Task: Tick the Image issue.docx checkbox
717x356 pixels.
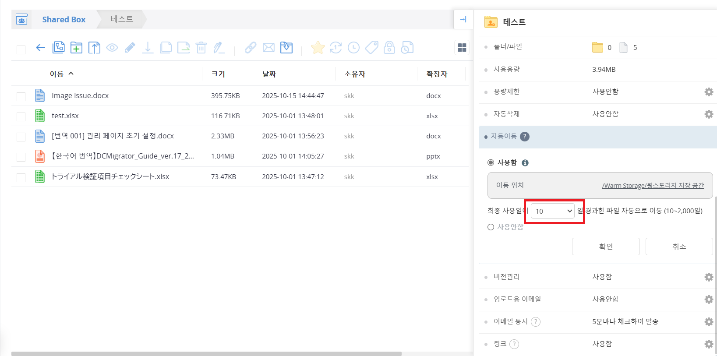Action: [x=21, y=96]
